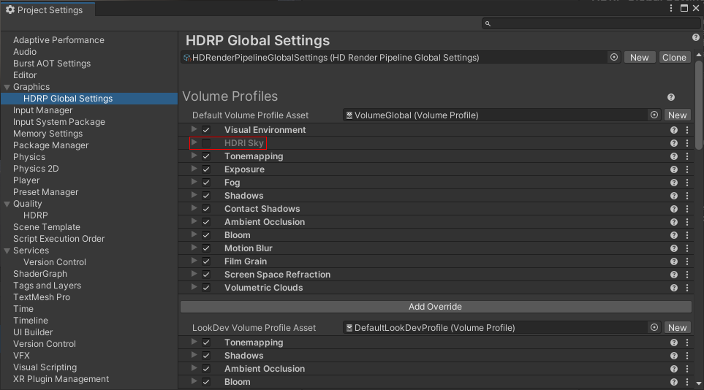Open help for Volumetric Clouds override
Viewport: 704px width, 390px height.
tap(674, 288)
